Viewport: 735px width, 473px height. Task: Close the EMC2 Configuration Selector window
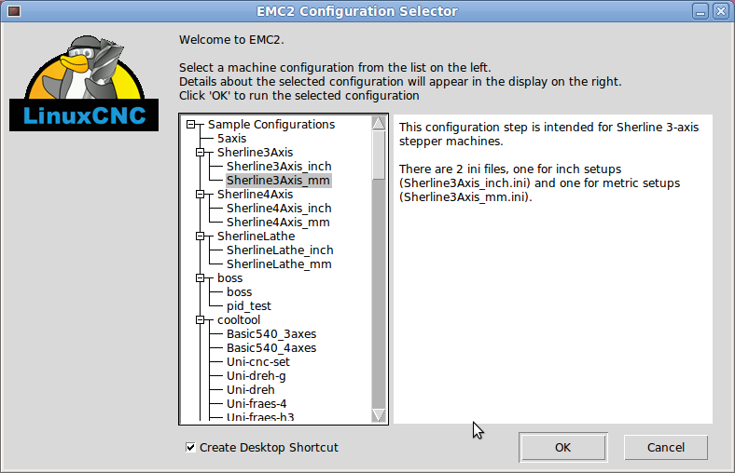tap(721, 11)
